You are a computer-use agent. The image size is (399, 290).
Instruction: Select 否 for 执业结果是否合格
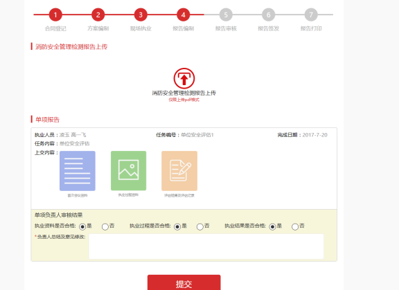[295, 227]
